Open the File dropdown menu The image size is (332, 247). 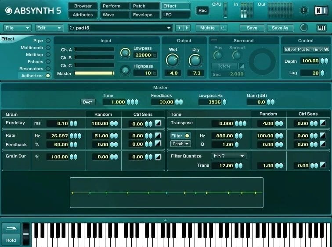(x=18, y=28)
